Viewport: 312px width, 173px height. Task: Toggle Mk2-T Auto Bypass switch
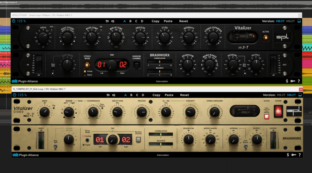(246, 146)
